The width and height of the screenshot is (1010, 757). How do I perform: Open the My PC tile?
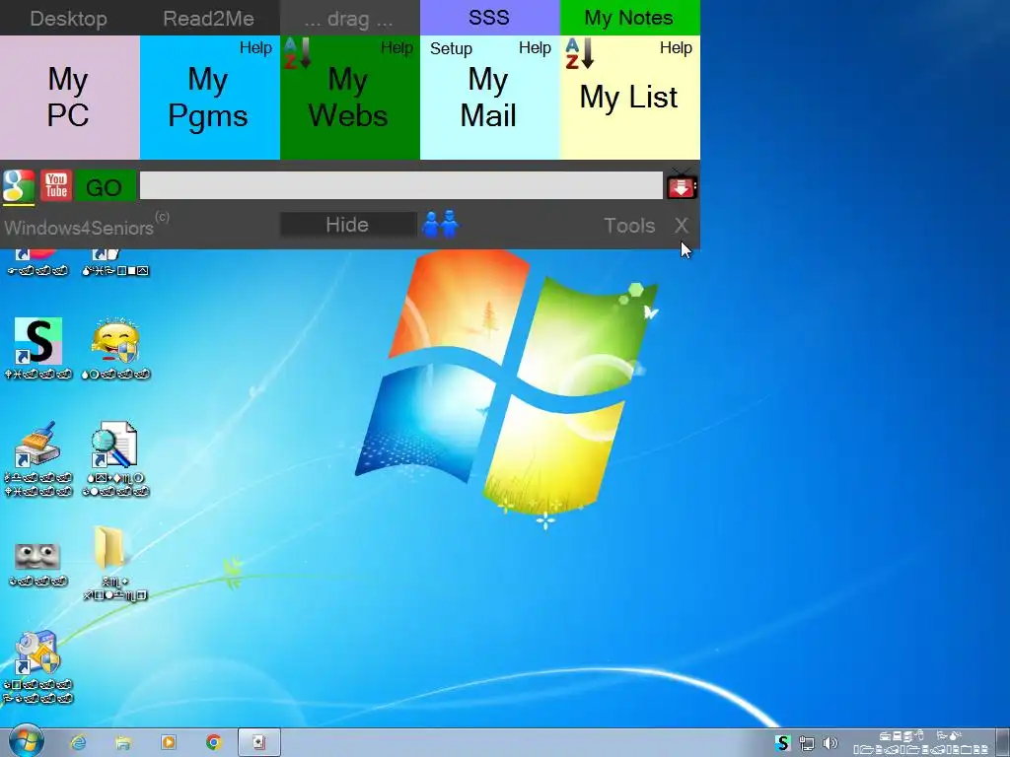tap(69, 98)
